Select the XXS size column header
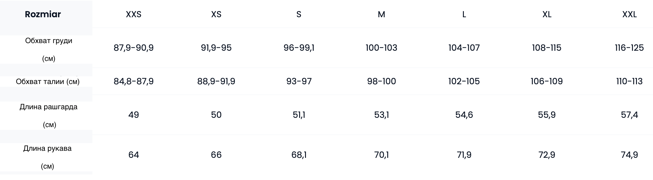Viewport: 653px width, 180px height. point(134,14)
